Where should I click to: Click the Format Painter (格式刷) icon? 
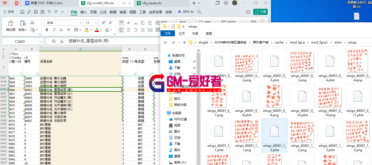point(11,23)
